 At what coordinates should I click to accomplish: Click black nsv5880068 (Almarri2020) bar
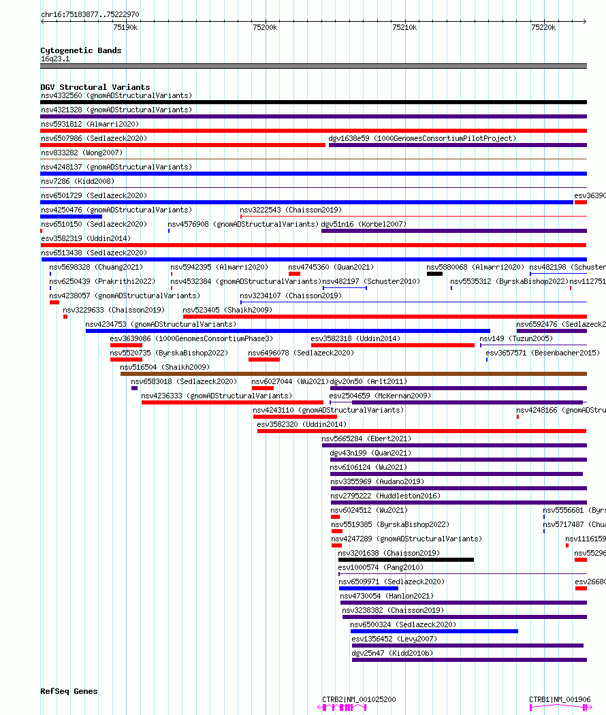[x=434, y=274]
